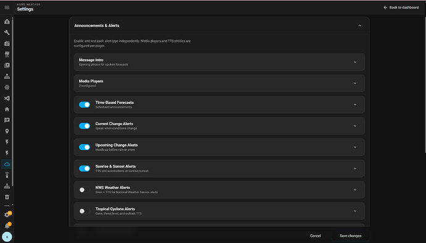Image resolution: width=426 pixels, height=243 pixels.
Task: Expand the Sunrise & Sunset Alerts chevron
Action: coord(355,169)
